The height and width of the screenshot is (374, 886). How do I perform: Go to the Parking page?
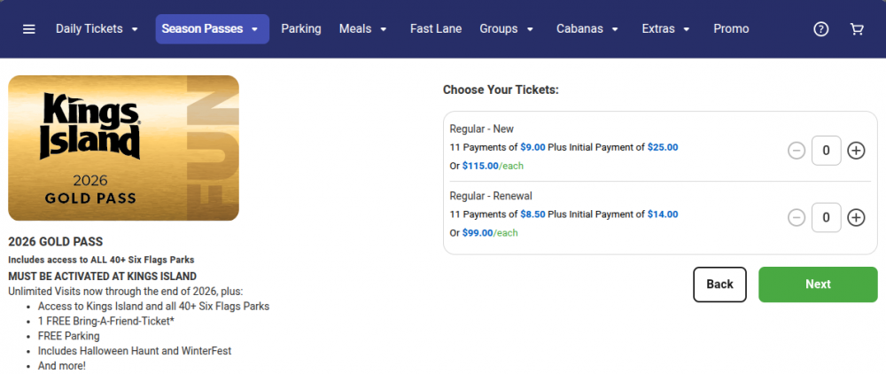coord(301,29)
